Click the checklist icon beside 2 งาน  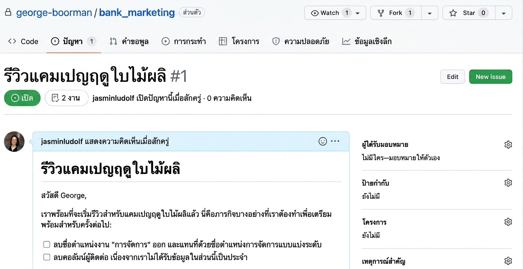point(55,98)
